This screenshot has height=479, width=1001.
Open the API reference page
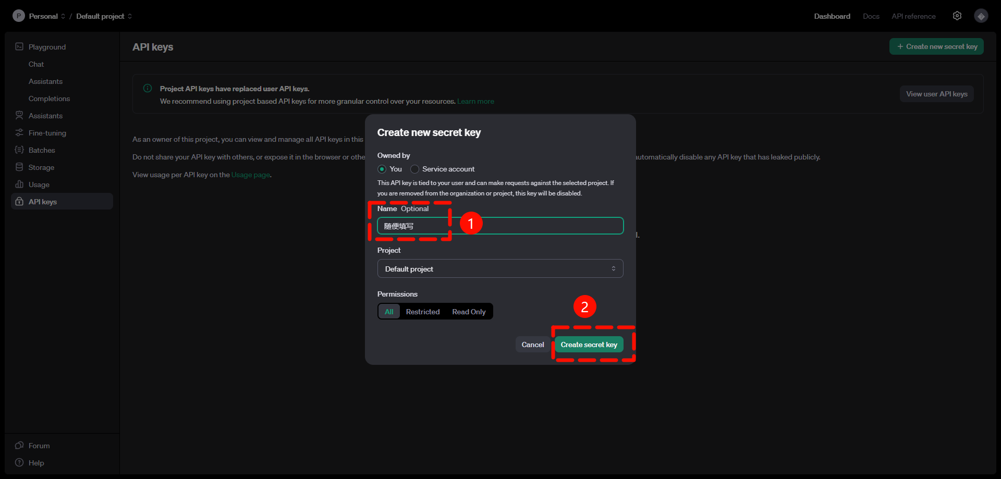pyautogui.click(x=913, y=16)
